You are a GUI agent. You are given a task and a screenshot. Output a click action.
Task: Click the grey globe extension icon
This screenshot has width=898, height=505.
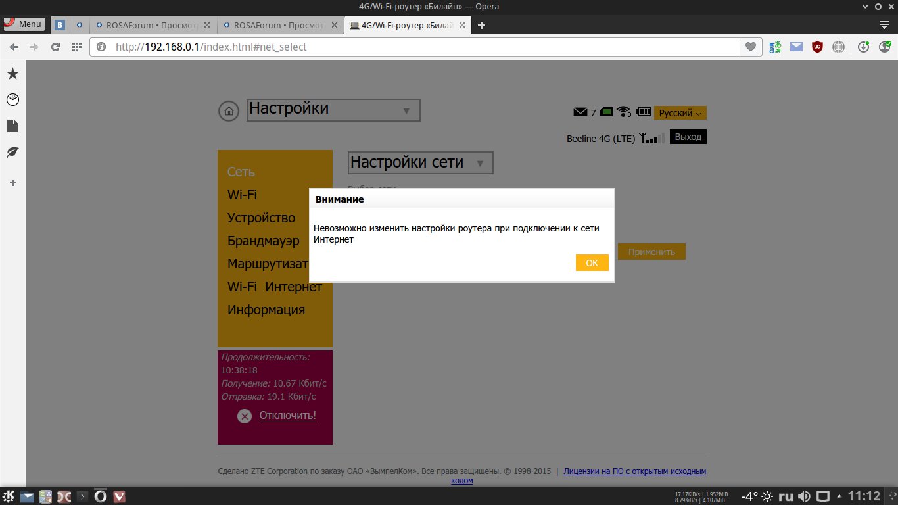838,47
